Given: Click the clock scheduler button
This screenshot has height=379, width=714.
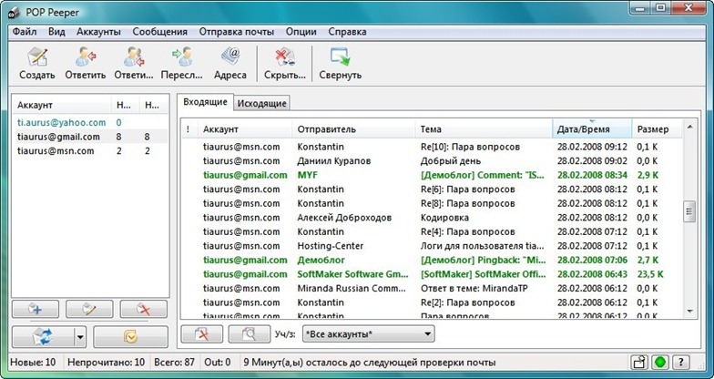Looking at the screenshot, I should point(130,337).
